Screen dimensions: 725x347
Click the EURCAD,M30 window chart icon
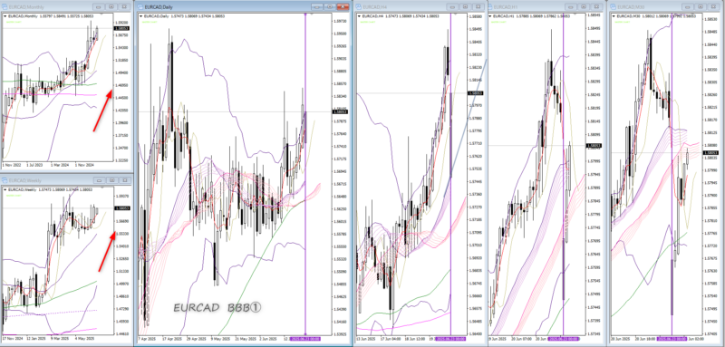(x=614, y=7)
